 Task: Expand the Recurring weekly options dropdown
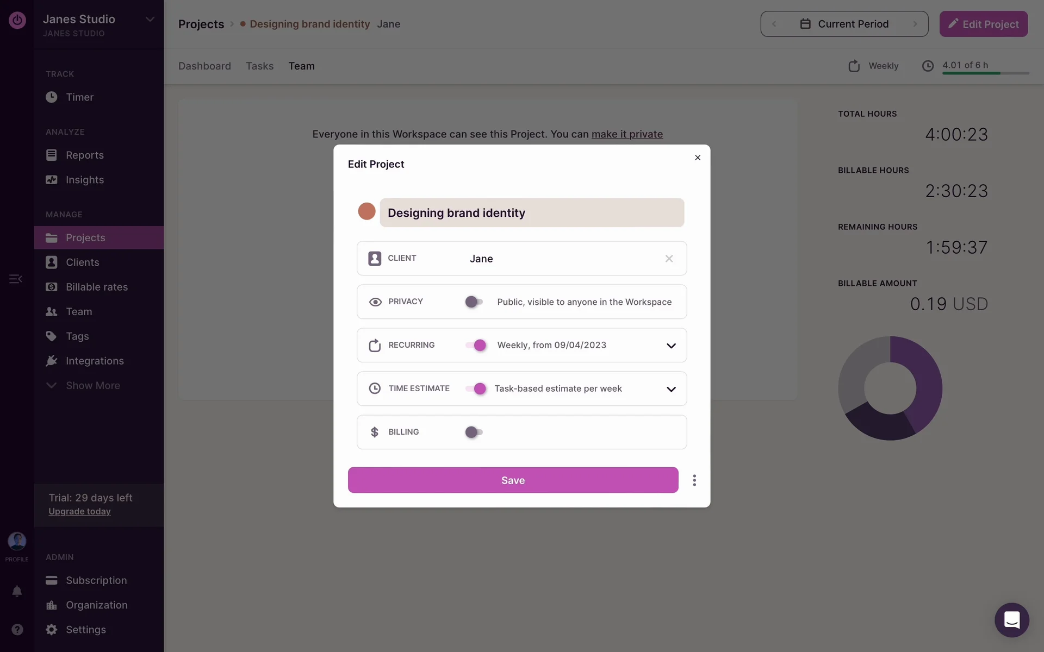tap(671, 346)
